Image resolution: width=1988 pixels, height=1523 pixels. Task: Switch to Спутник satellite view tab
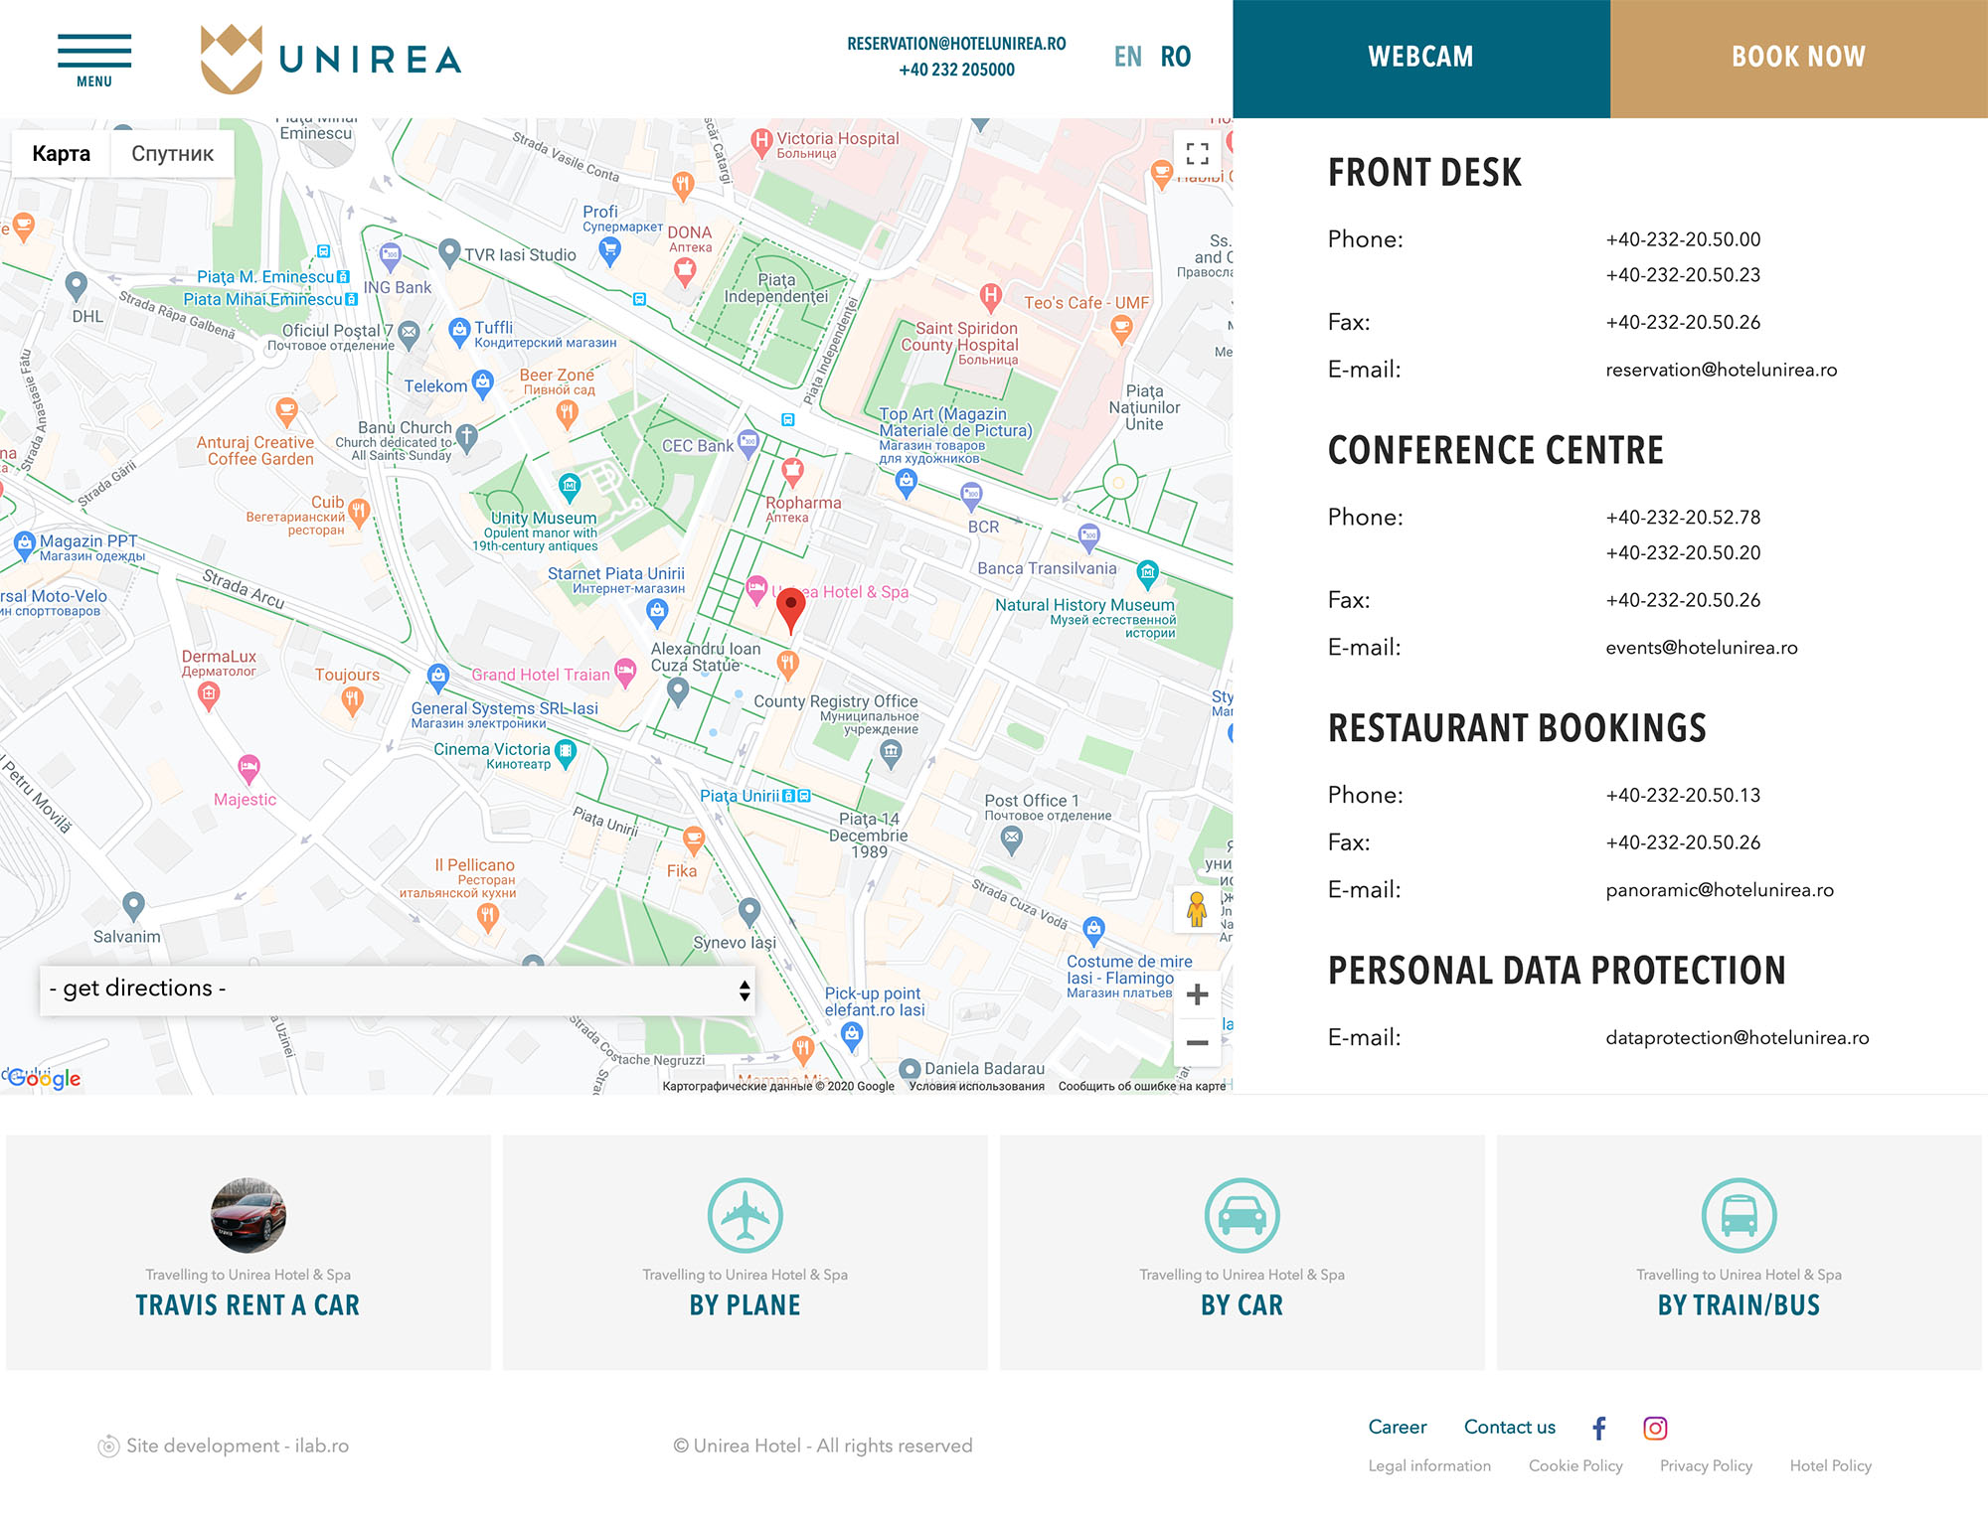point(173,152)
